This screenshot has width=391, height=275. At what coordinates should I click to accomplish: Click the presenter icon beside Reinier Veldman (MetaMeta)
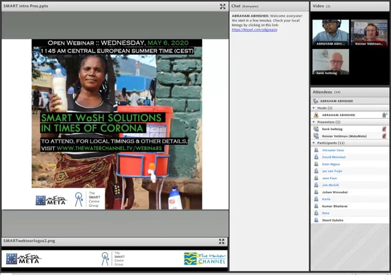pos(316,136)
